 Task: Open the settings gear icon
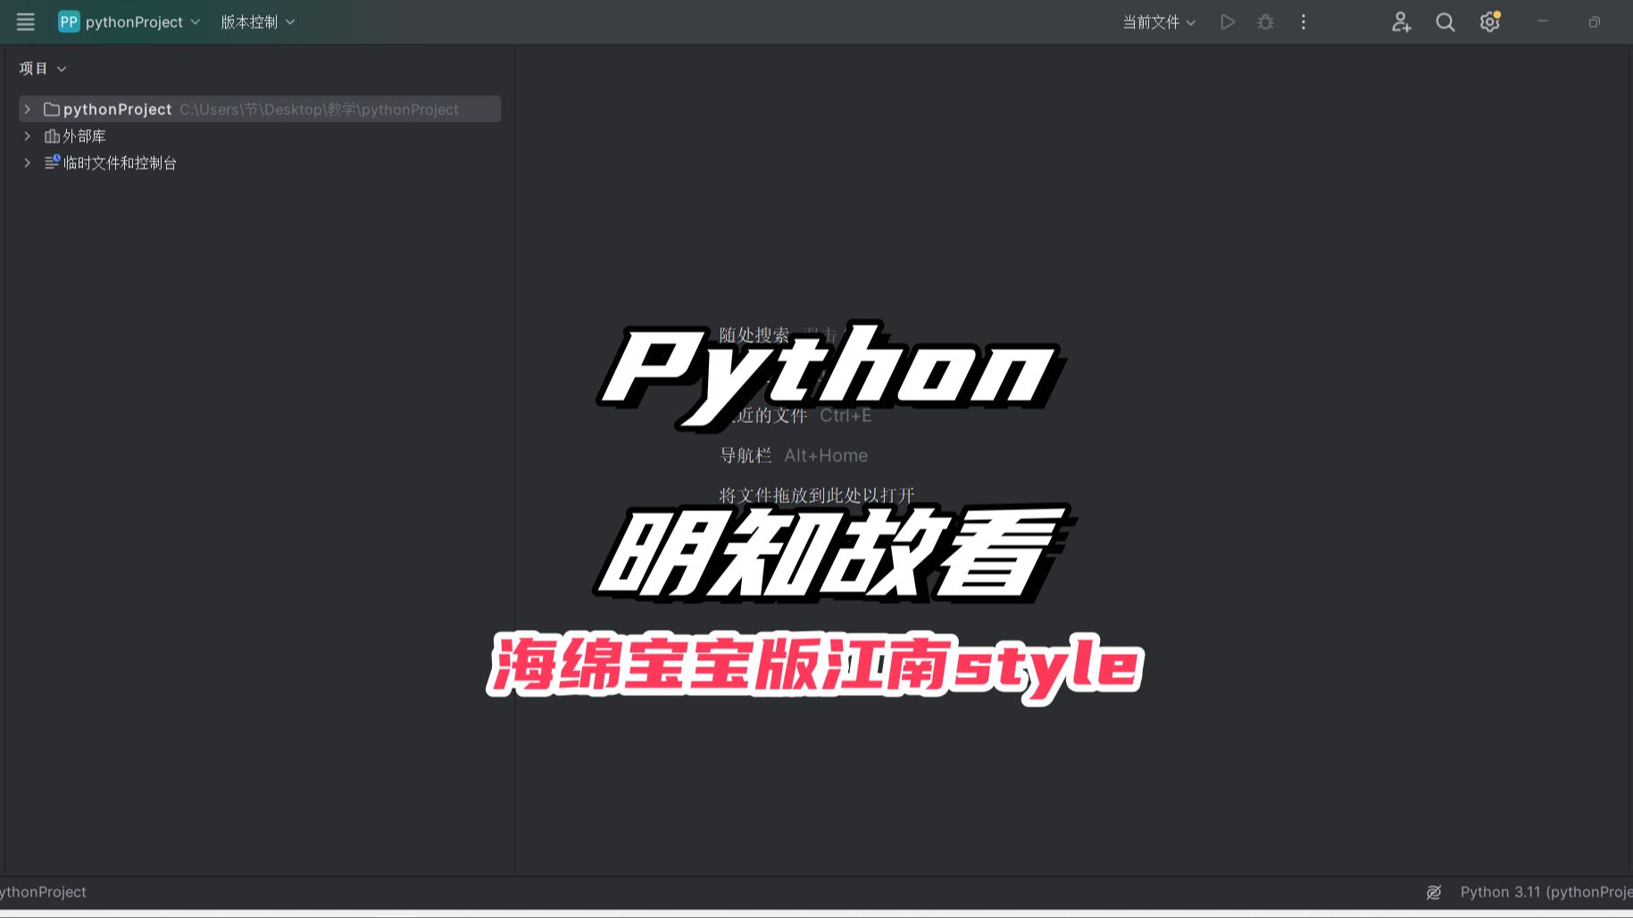tap(1489, 22)
